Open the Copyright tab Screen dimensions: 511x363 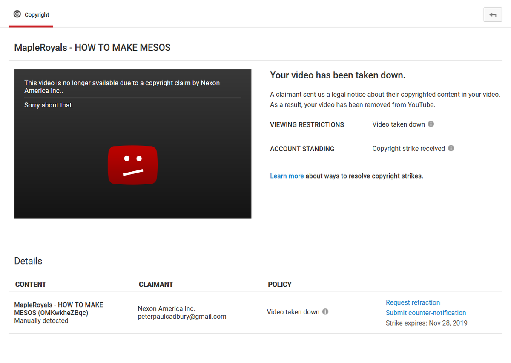(x=31, y=14)
